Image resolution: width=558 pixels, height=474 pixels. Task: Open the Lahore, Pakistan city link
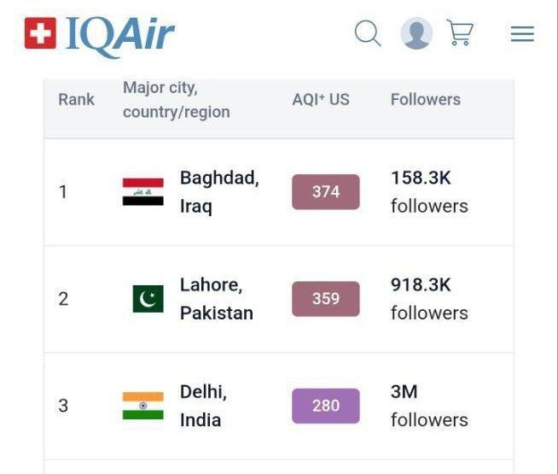click(x=216, y=298)
